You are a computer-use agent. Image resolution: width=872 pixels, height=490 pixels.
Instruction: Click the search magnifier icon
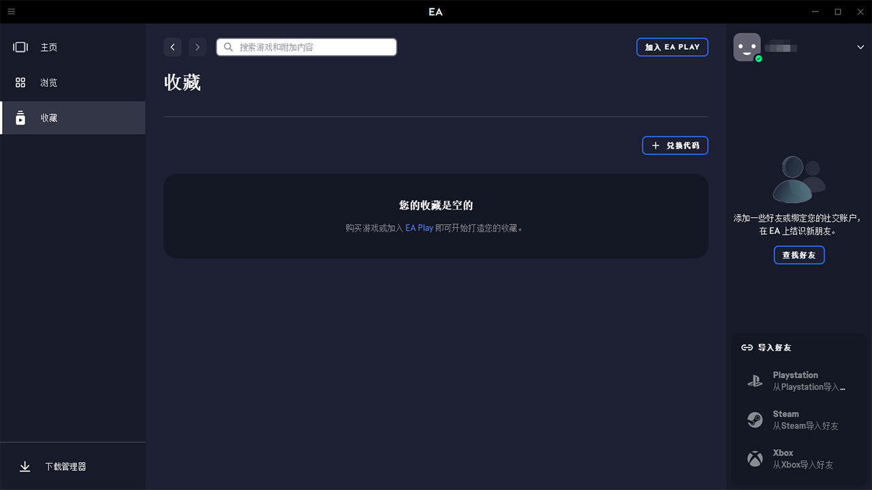(229, 47)
